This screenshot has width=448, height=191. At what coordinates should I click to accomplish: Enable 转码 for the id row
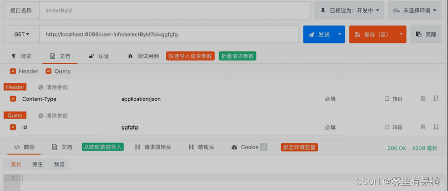(x=387, y=127)
